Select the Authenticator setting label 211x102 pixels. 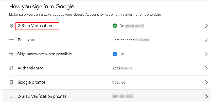point(30,68)
